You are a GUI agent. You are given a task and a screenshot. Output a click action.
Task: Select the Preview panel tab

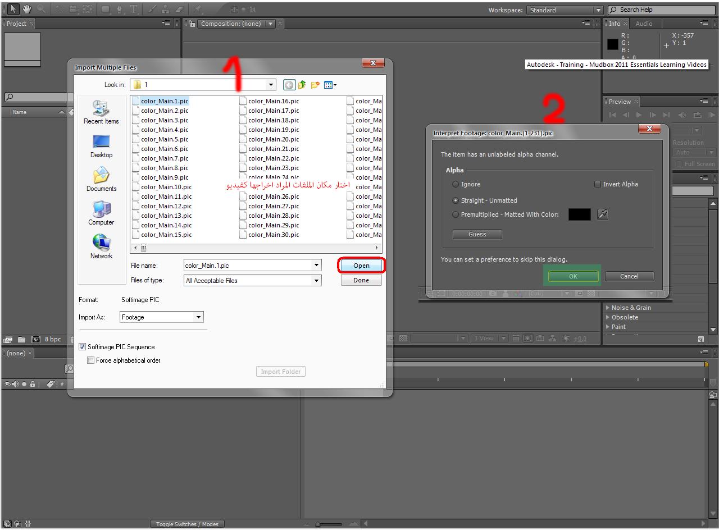[x=620, y=102]
